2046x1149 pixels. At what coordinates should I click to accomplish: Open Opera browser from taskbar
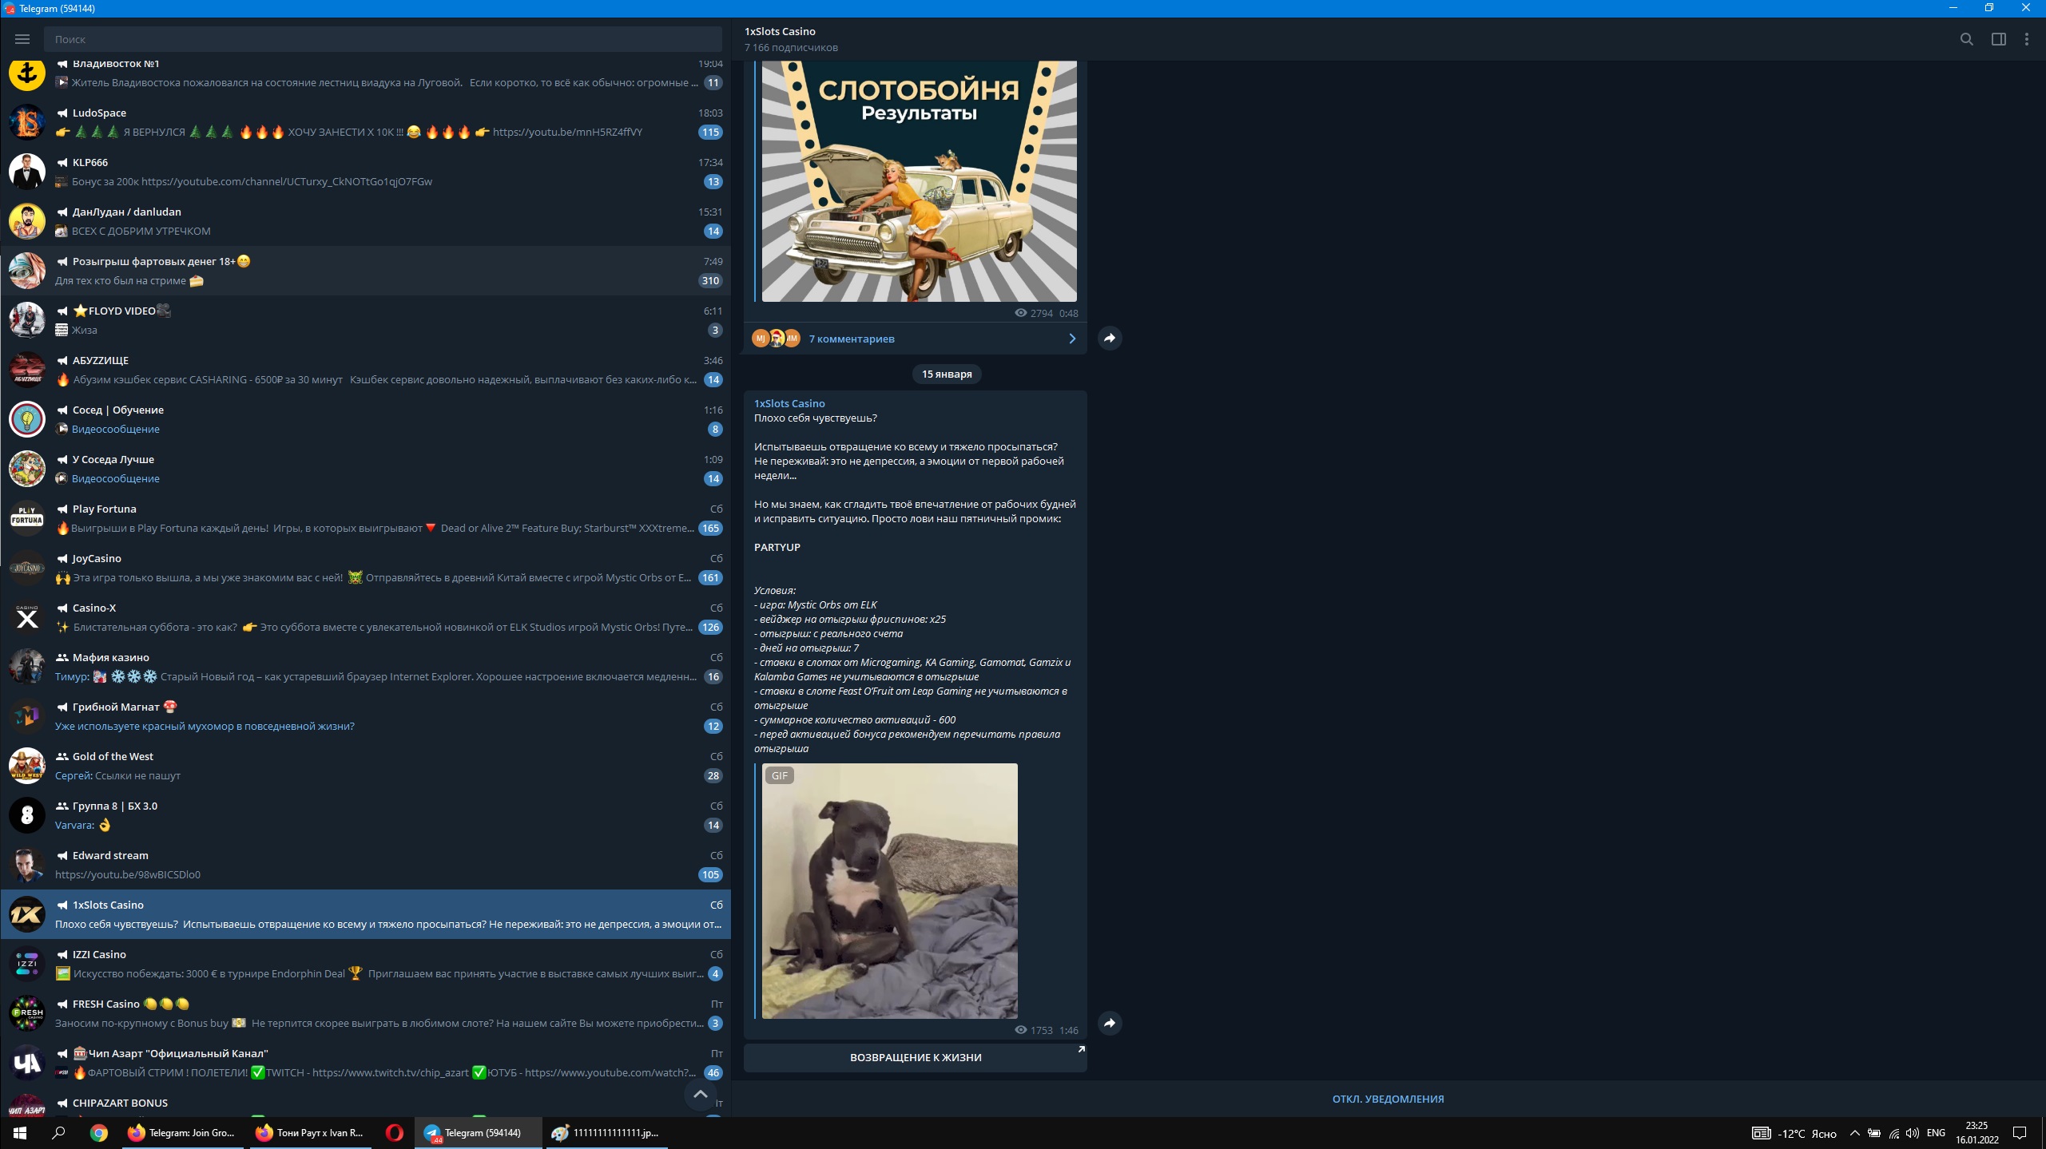coord(394,1132)
